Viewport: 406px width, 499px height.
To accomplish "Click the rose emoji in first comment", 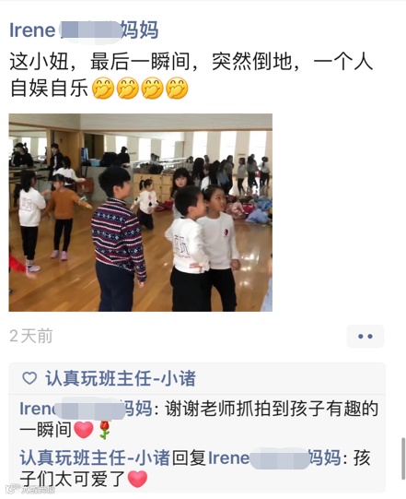I will pos(105,430).
